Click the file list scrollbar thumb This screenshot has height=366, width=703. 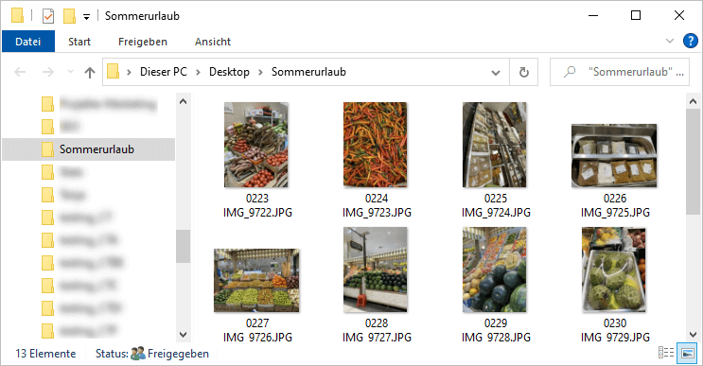tap(693, 162)
